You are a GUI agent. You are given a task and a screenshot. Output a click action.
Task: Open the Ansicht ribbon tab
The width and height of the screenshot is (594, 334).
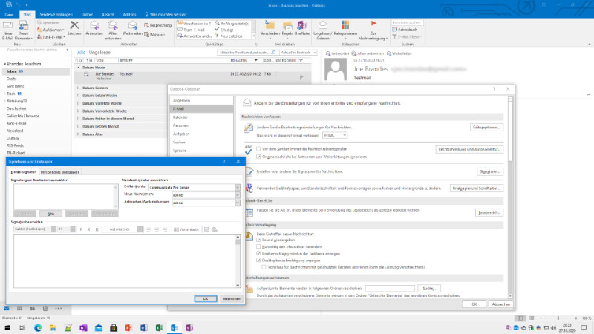[108, 14]
